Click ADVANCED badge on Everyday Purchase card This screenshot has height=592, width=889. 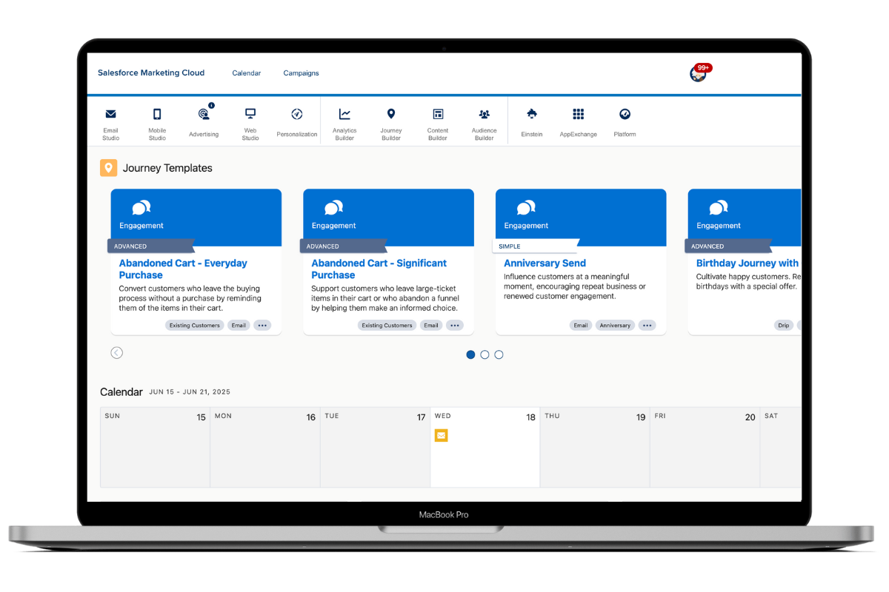151,246
